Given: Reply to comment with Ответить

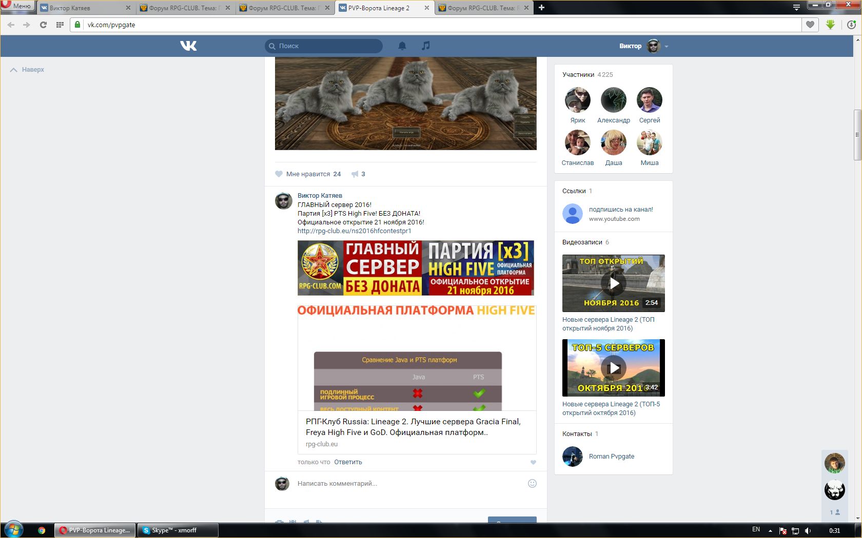Looking at the screenshot, I should point(348,462).
